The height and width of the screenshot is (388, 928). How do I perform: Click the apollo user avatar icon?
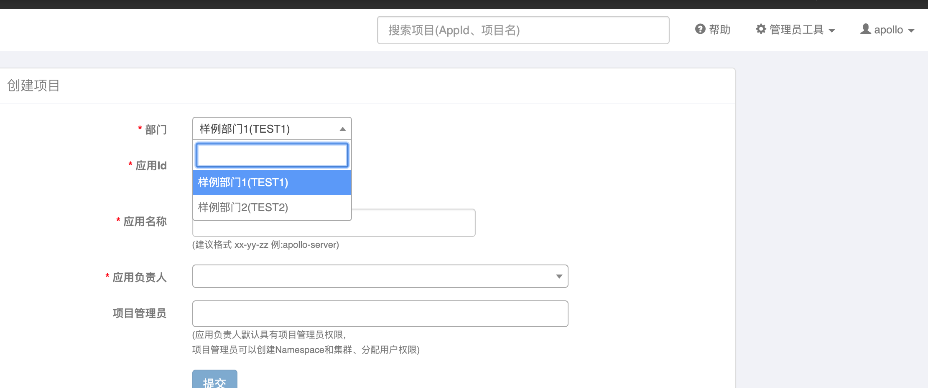[x=865, y=29]
